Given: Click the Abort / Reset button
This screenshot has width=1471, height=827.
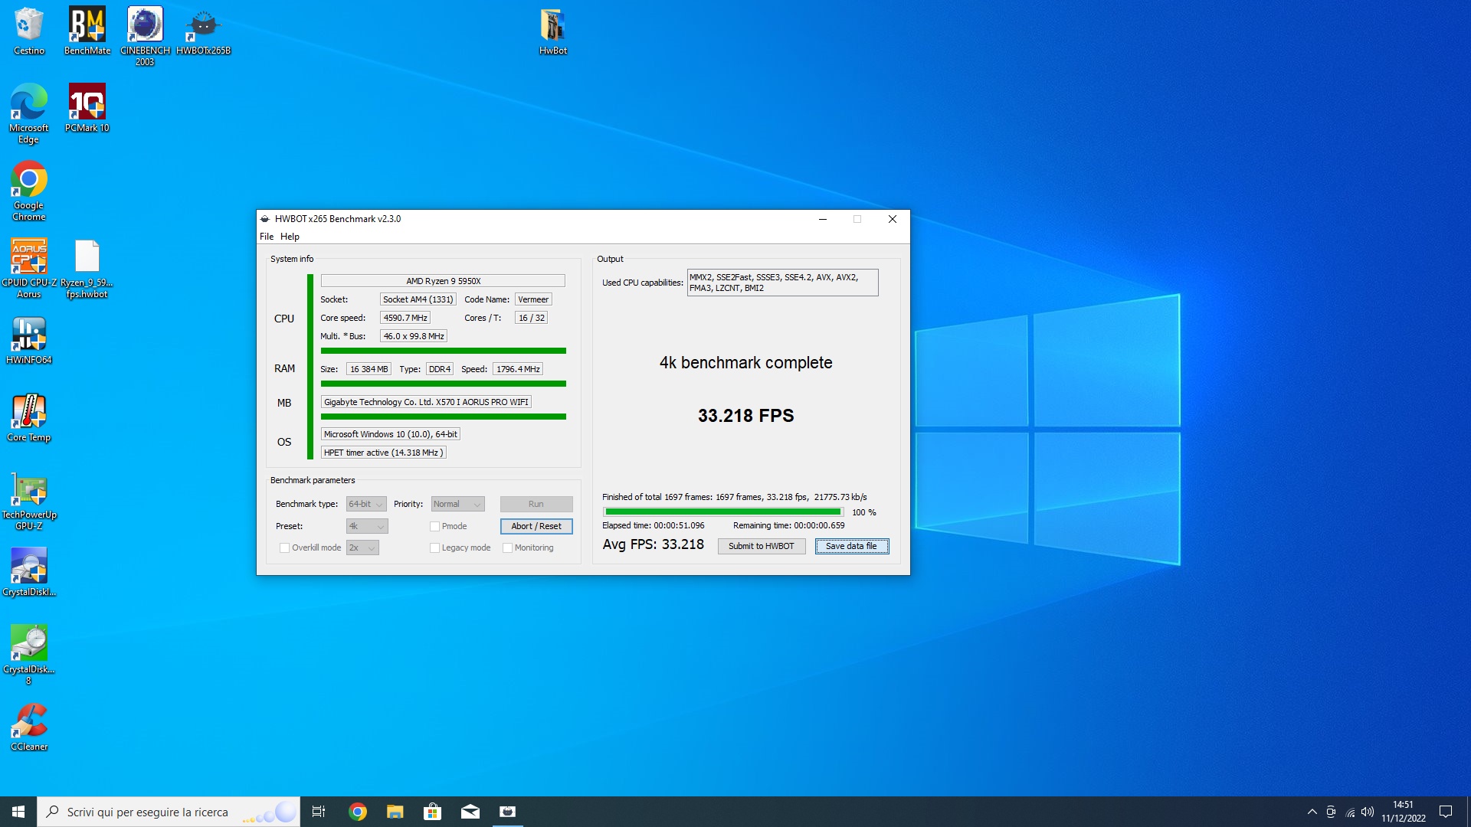Looking at the screenshot, I should tap(536, 526).
